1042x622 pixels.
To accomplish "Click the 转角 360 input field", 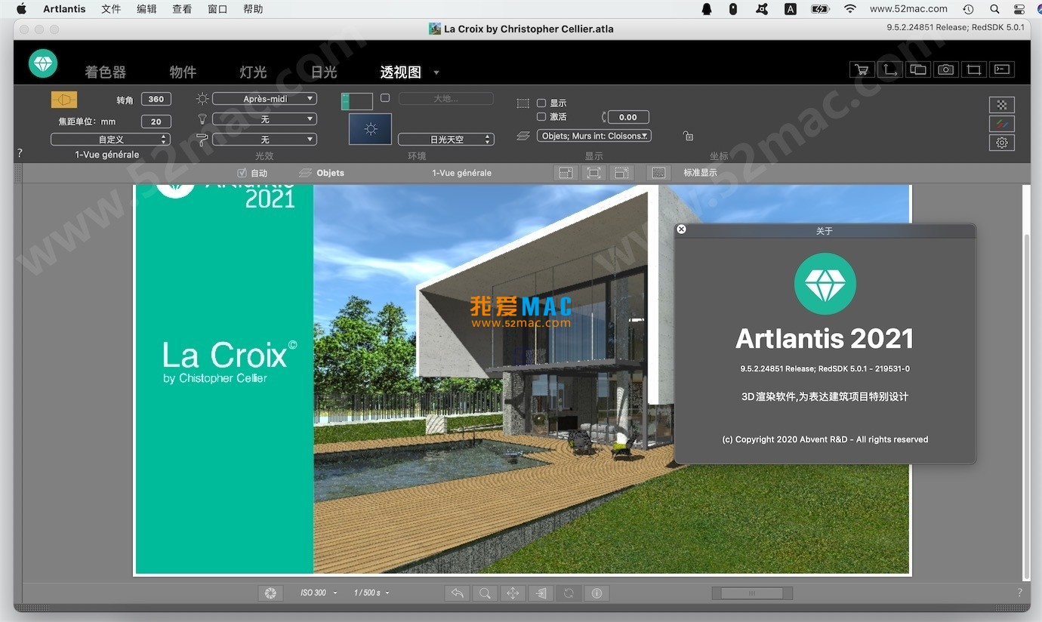I will pyautogui.click(x=156, y=99).
